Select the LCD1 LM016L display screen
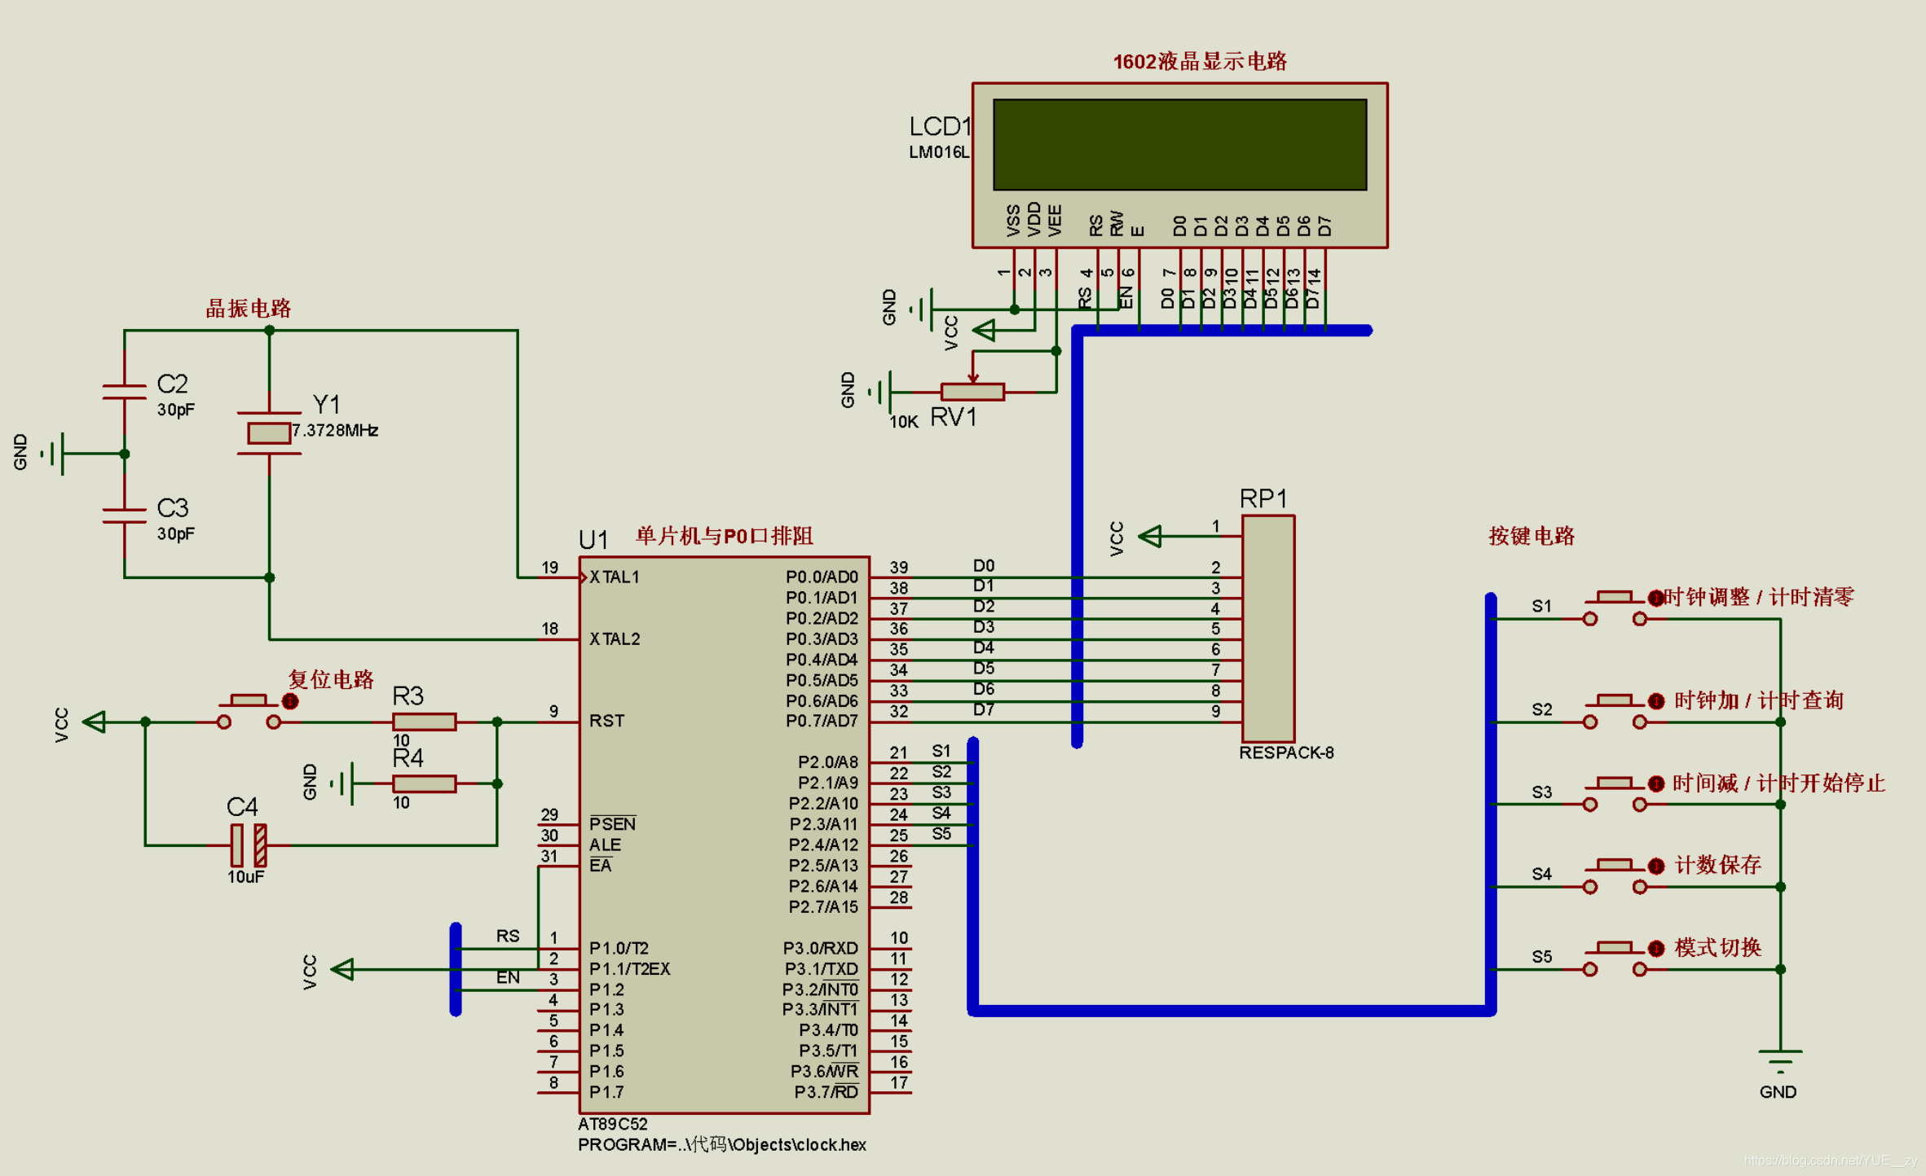 1179,145
